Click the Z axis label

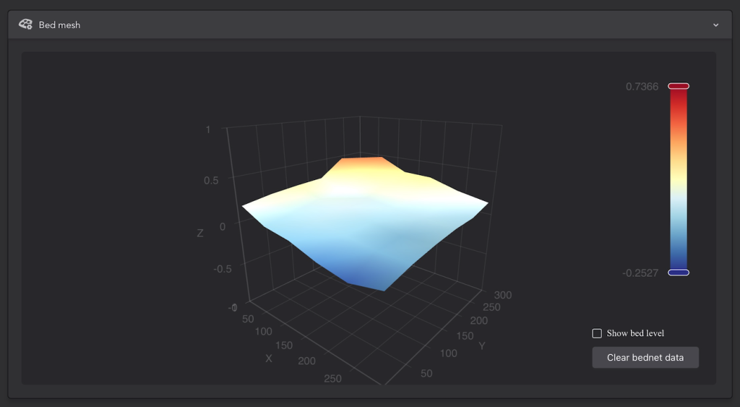(x=200, y=233)
